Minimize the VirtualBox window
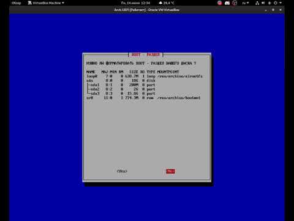Screen dimensions: 294x221 [266, 10]
